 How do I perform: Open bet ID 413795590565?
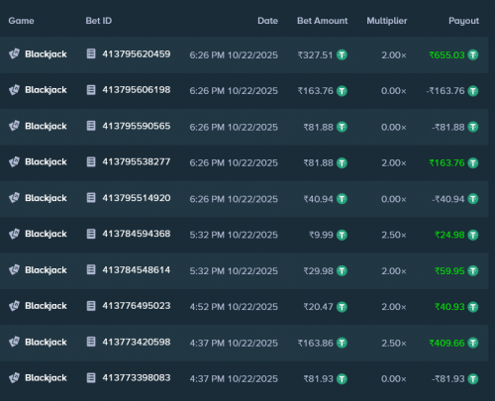137,126
